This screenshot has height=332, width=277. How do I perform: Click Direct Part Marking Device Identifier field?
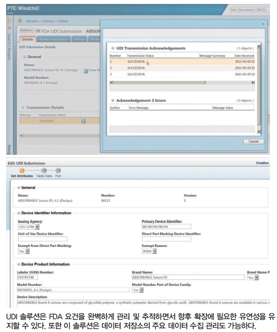point(166,239)
